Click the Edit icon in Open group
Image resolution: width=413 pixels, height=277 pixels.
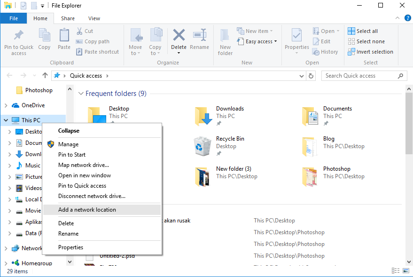pyautogui.click(x=316, y=41)
